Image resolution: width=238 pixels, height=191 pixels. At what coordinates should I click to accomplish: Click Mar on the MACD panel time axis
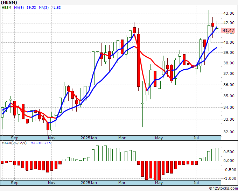[x=122, y=183]
